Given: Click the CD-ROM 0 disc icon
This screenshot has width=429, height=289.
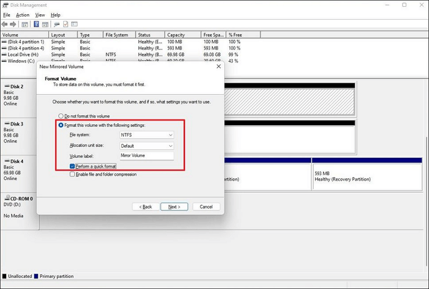Looking at the screenshot, I should (x=7, y=198).
